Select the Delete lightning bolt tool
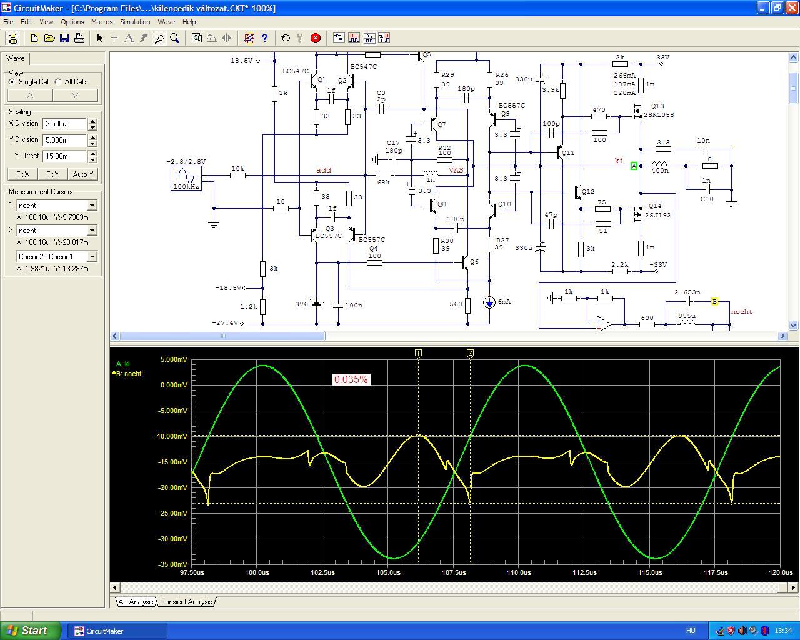Image resolution: width=800 pixels, height=640 pixels. (144, 38)
